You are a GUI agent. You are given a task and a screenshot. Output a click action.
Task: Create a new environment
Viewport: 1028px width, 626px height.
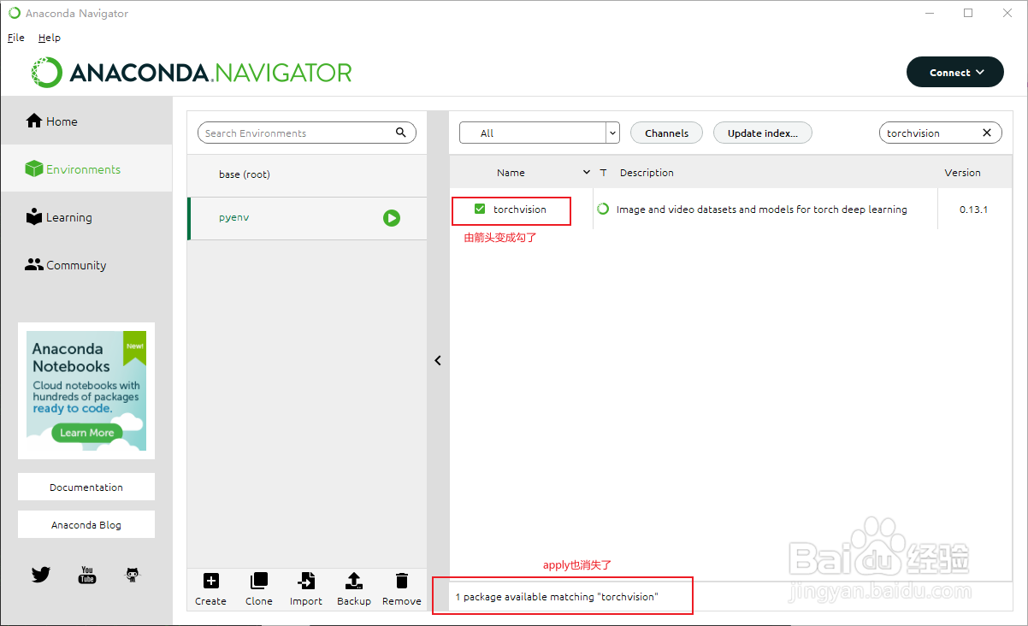210,589
